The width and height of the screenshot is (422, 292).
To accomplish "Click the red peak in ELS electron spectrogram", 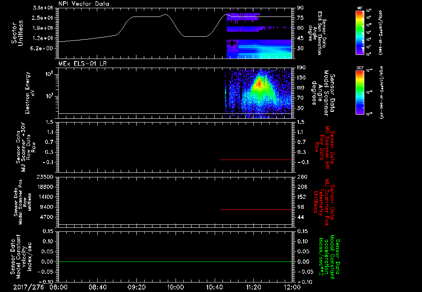I will 259,83.
